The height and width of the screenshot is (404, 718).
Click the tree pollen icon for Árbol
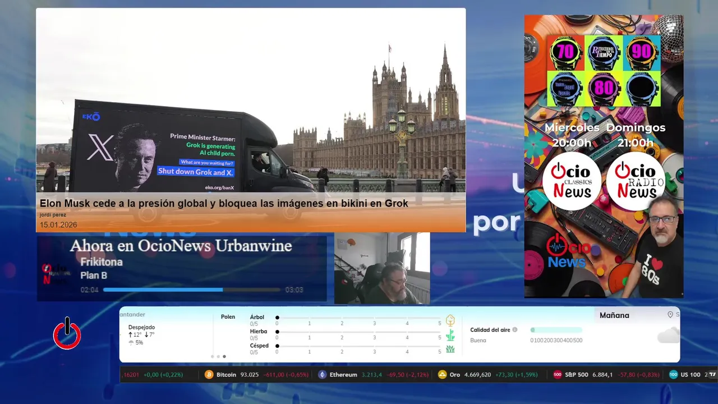450,320
